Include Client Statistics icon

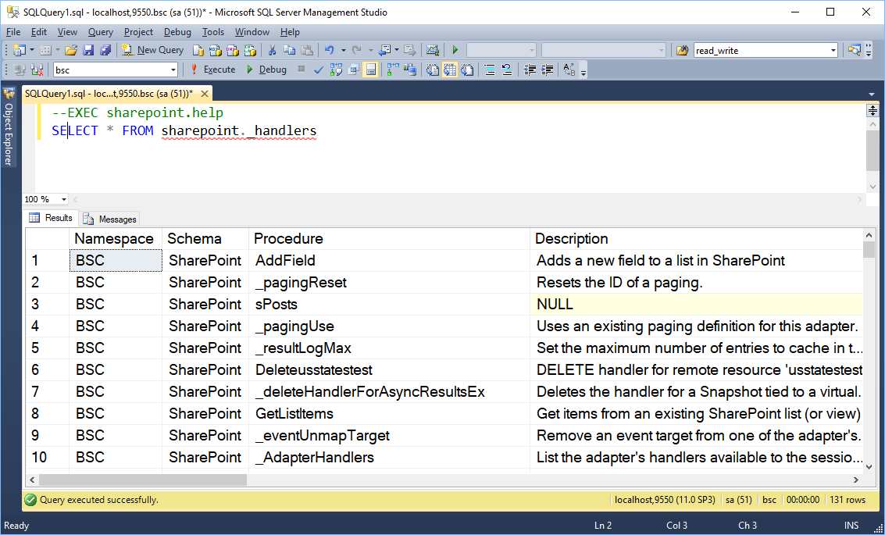click(x=410, y=70)
